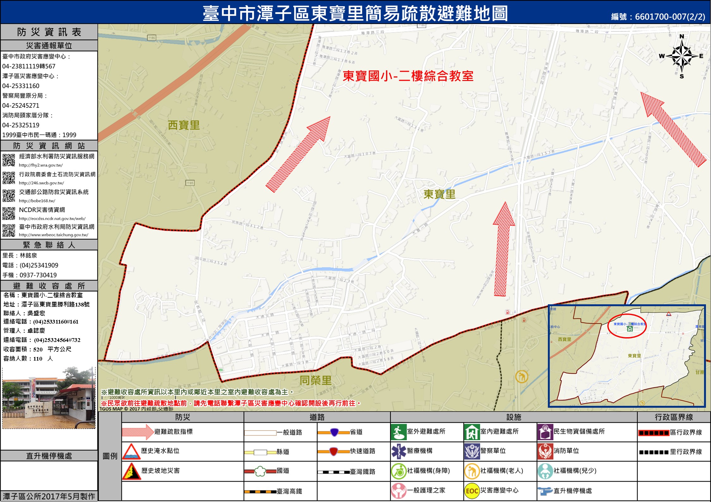Click the outdoor shelter legend icon (室外避難處所)
Screen dimensions: 711x502
398,432
